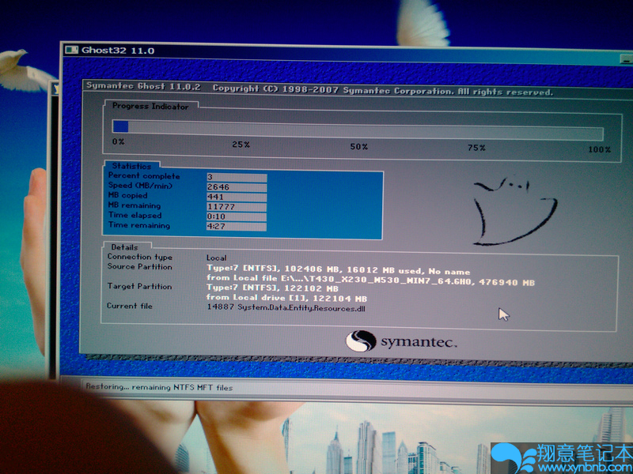Screen dimensions: 633x474
Task: Click the 25% progress marker
Action: [241, 145]
